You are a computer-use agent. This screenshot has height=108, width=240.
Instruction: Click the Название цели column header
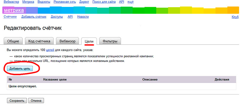55,80
